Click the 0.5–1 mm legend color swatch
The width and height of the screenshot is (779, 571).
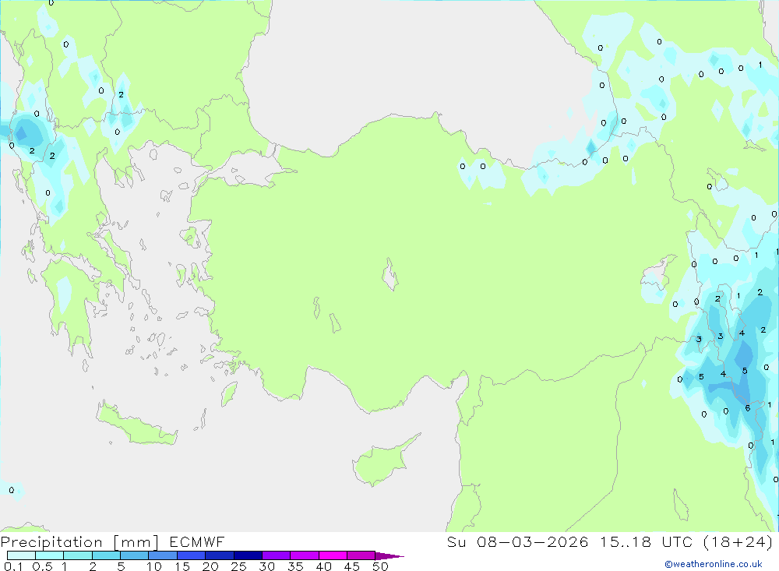click(x=49, y=555)
